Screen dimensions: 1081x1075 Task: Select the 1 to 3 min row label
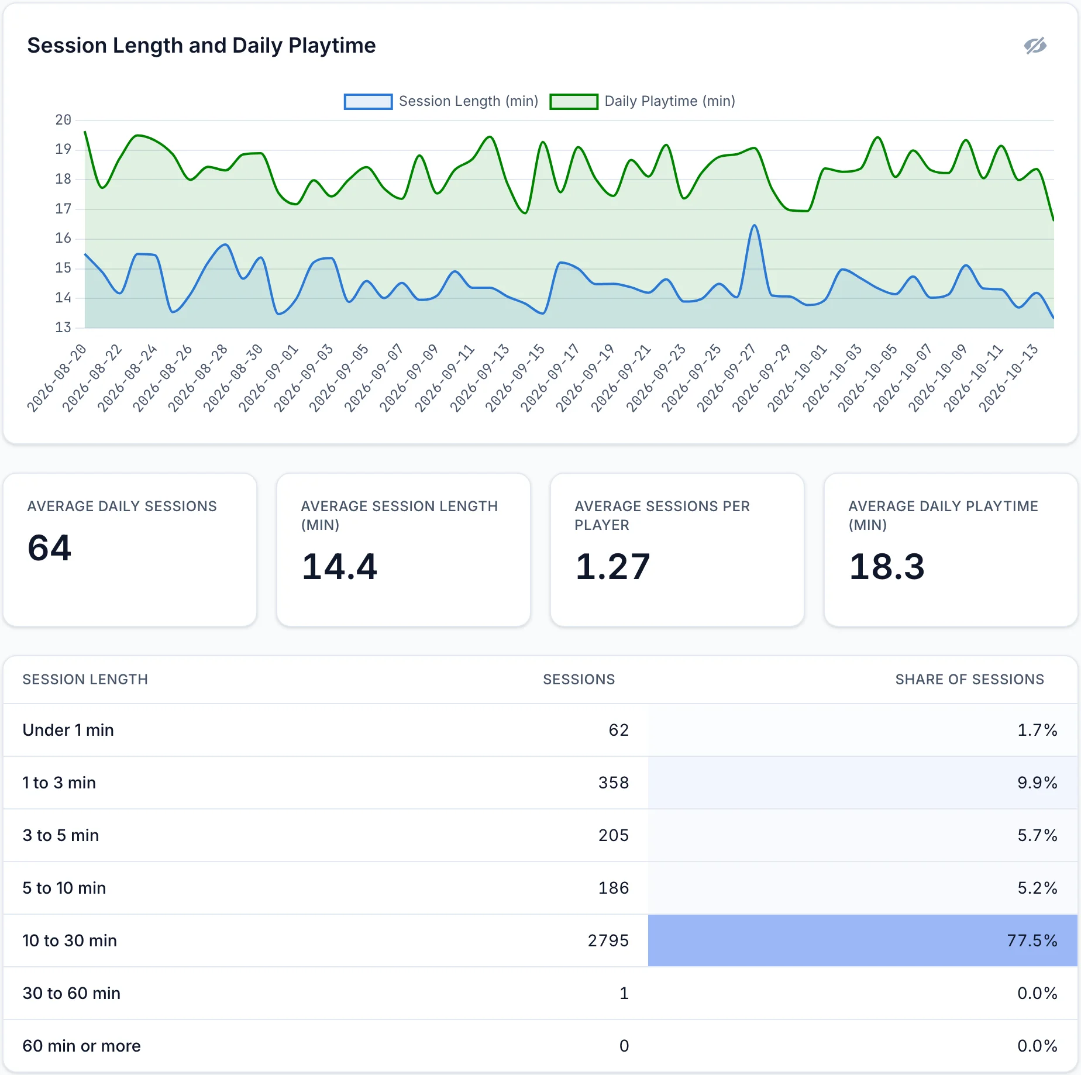[59, 783]
